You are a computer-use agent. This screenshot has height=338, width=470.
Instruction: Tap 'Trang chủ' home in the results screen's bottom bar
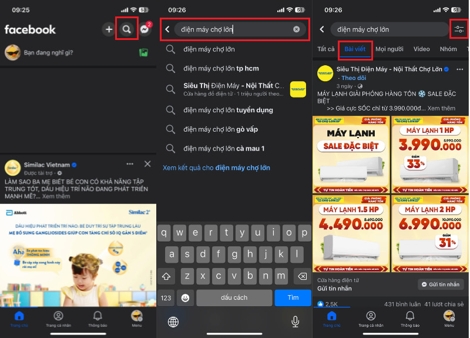tap(331, 319)
